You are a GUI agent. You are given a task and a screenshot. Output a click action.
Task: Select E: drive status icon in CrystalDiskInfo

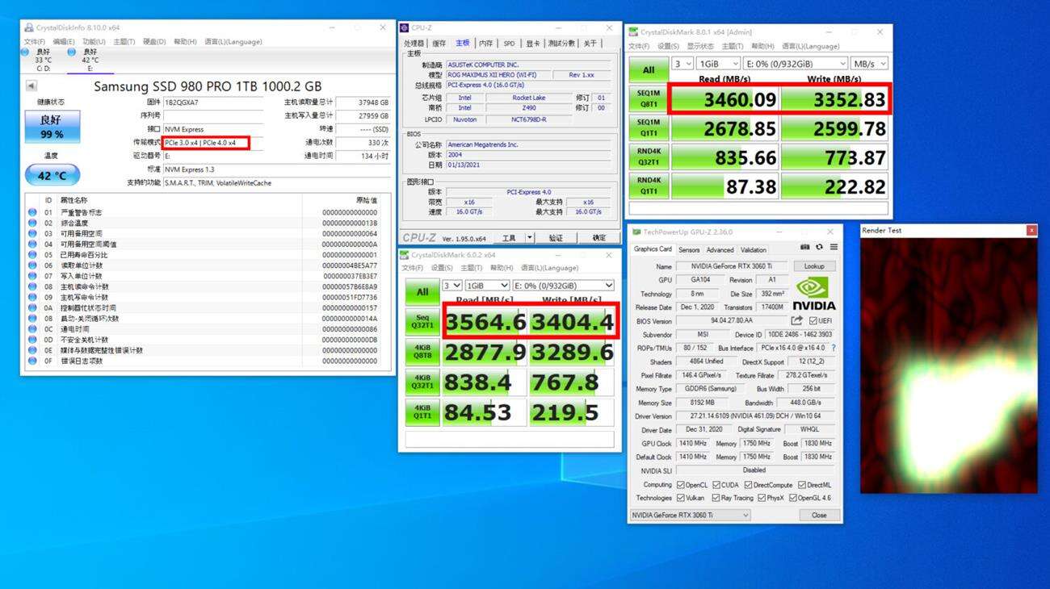point(72,52)
